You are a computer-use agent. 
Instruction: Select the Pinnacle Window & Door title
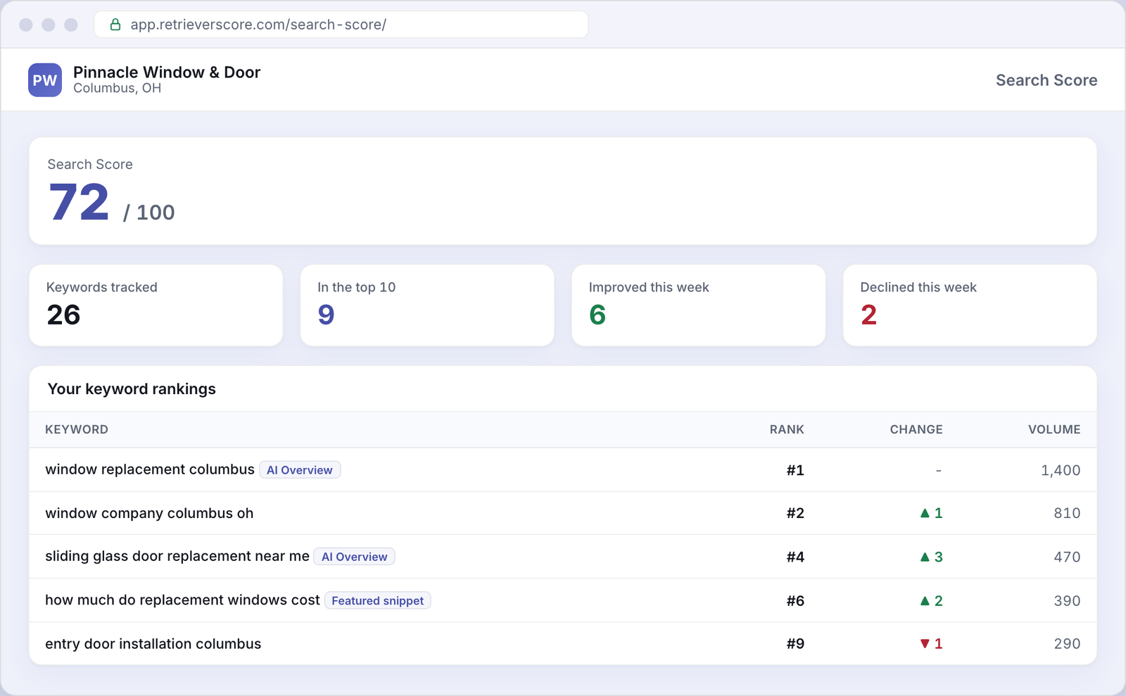click(167, 72)
